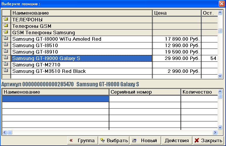Image resolution: width=226 pixels, height=146 pixels.
Task: Click item icon for Samsung GT-I8910
Action: (6, 51)
